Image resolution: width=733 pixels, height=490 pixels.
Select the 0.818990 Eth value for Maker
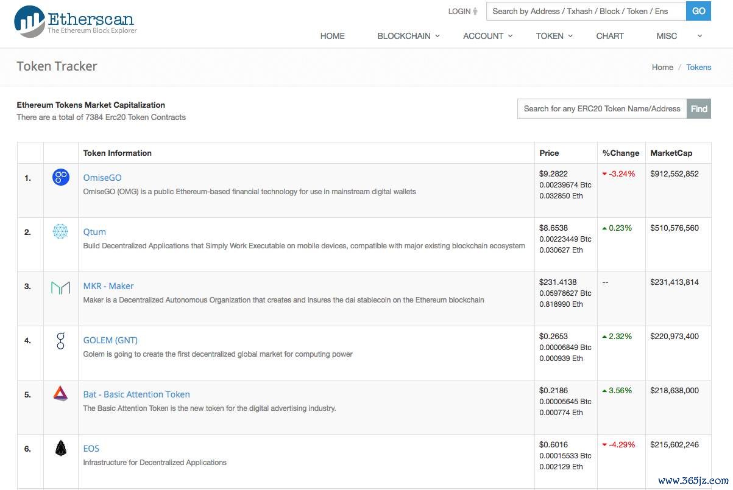(561, 304)
